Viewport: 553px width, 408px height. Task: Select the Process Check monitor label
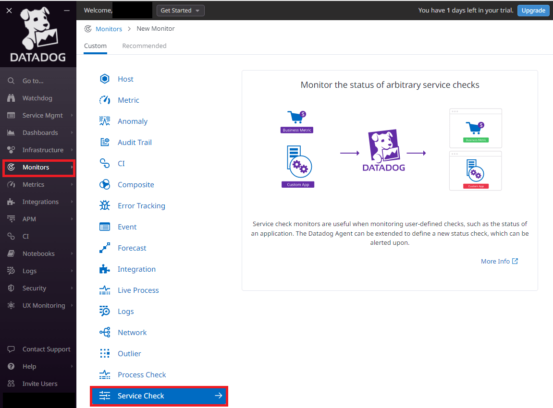[142, 374]
